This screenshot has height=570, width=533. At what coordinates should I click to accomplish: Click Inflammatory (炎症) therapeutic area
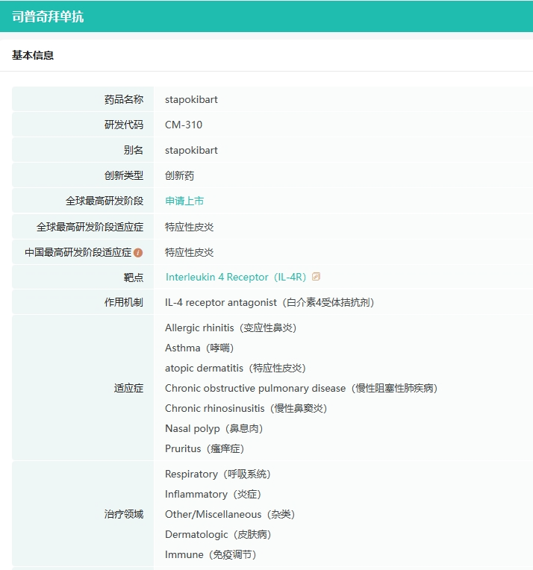(x=213, y=495)
